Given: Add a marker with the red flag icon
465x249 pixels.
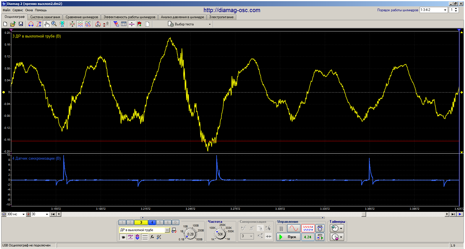Looking at the screenshot, I should click(139, 24).
